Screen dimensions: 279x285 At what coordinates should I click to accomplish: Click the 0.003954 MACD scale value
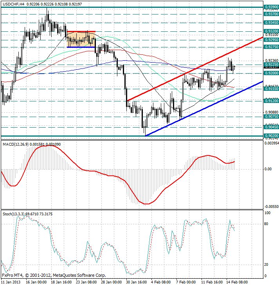[272, 143]
